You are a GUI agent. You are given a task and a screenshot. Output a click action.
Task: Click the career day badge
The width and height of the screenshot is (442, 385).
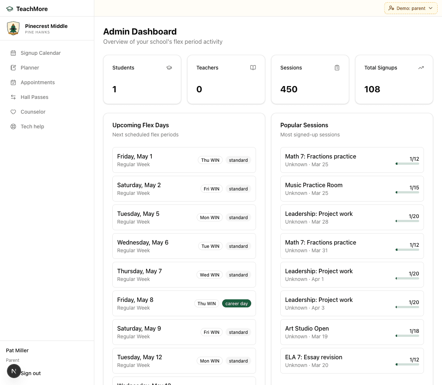(x=236, y=304)
